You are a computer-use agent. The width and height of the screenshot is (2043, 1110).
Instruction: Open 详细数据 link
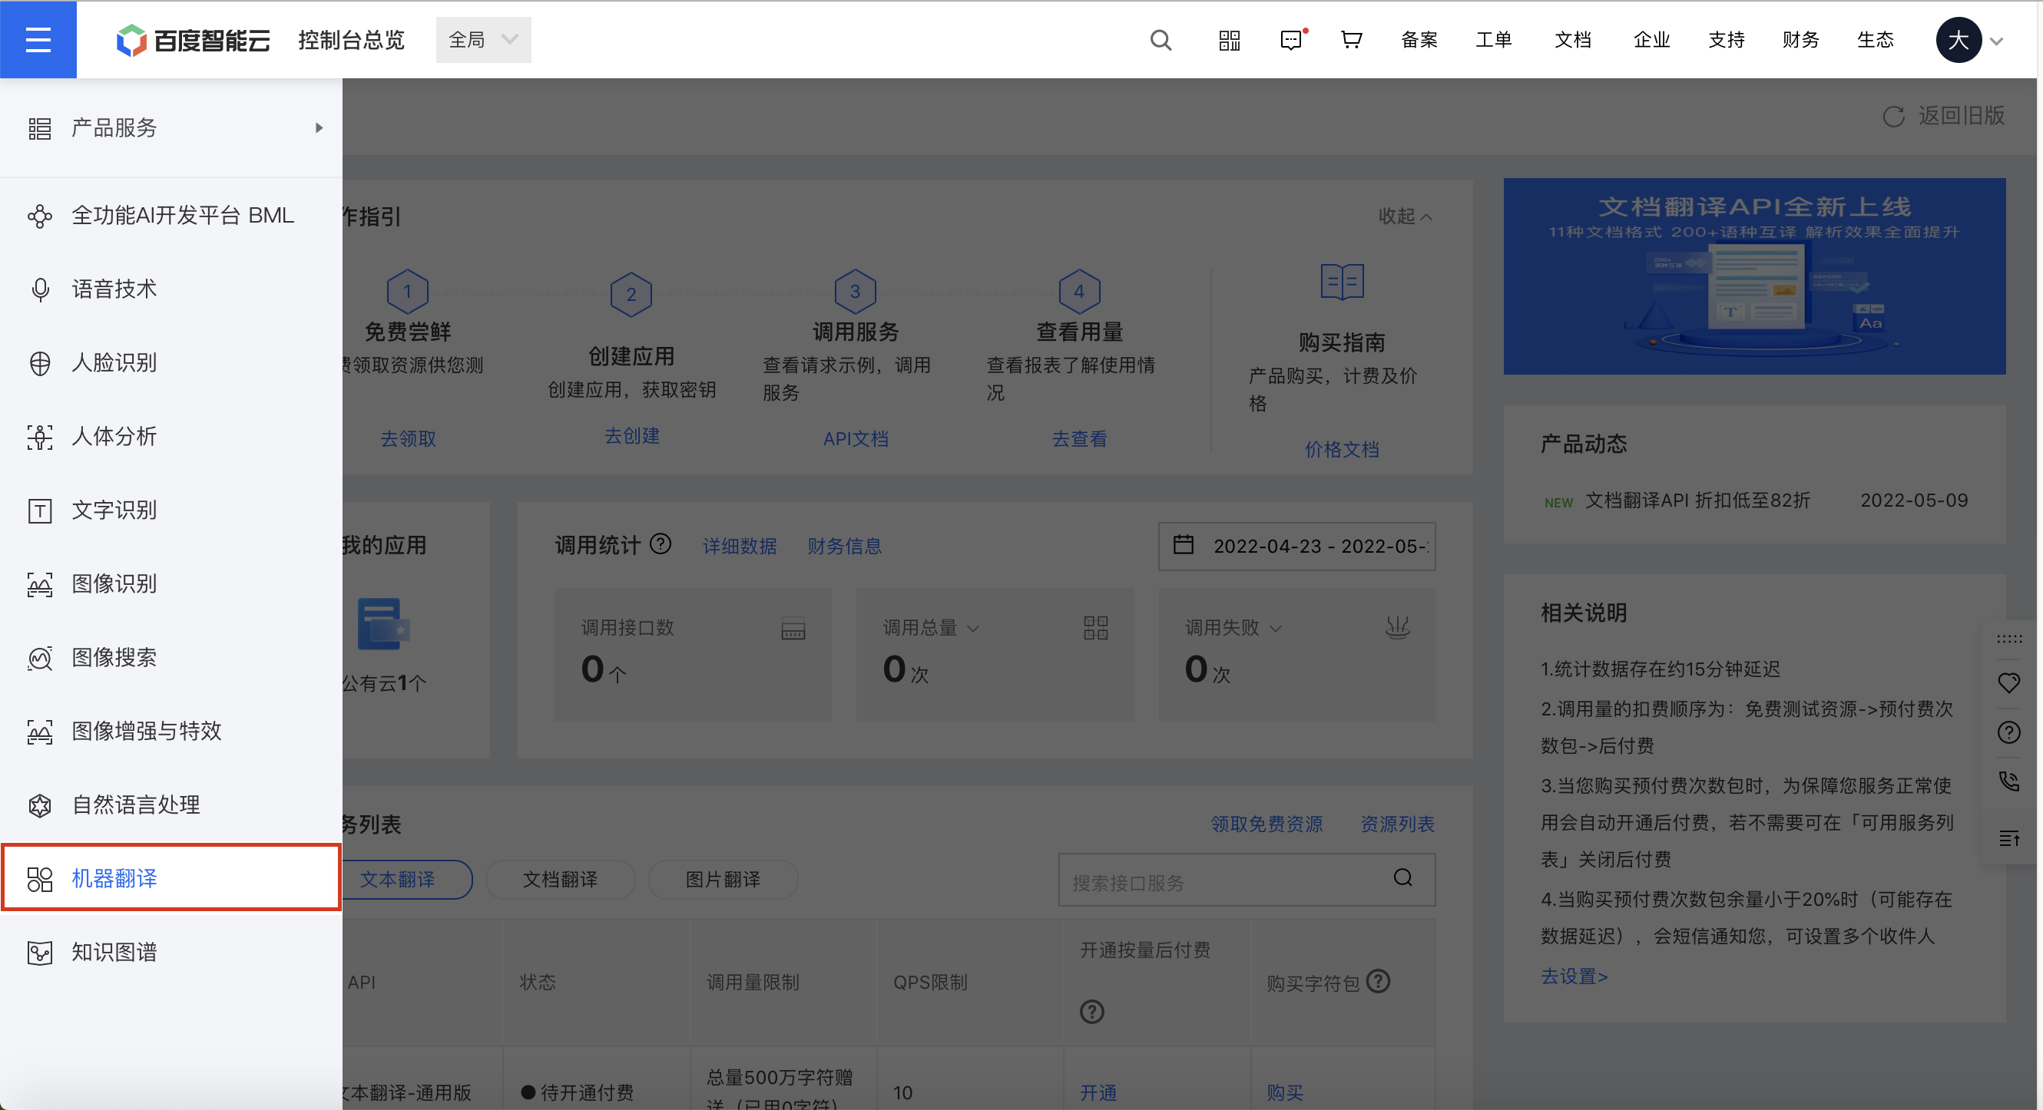pos(739,547)
